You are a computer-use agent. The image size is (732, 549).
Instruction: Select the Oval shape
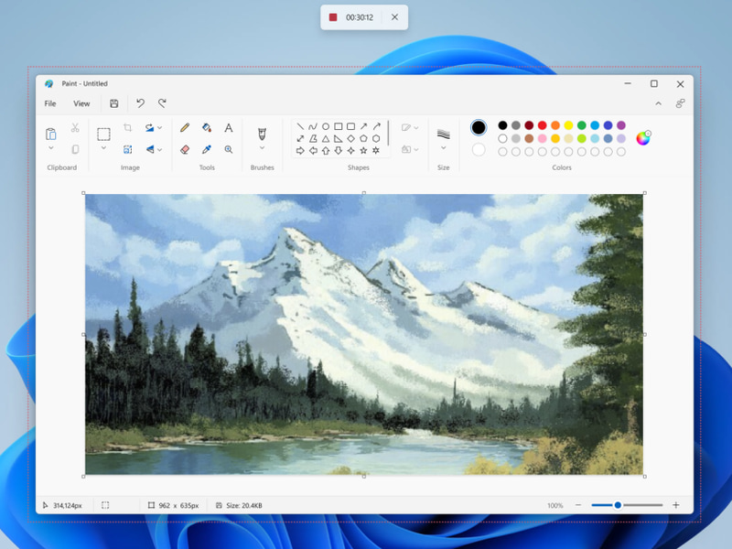(326, 126)
